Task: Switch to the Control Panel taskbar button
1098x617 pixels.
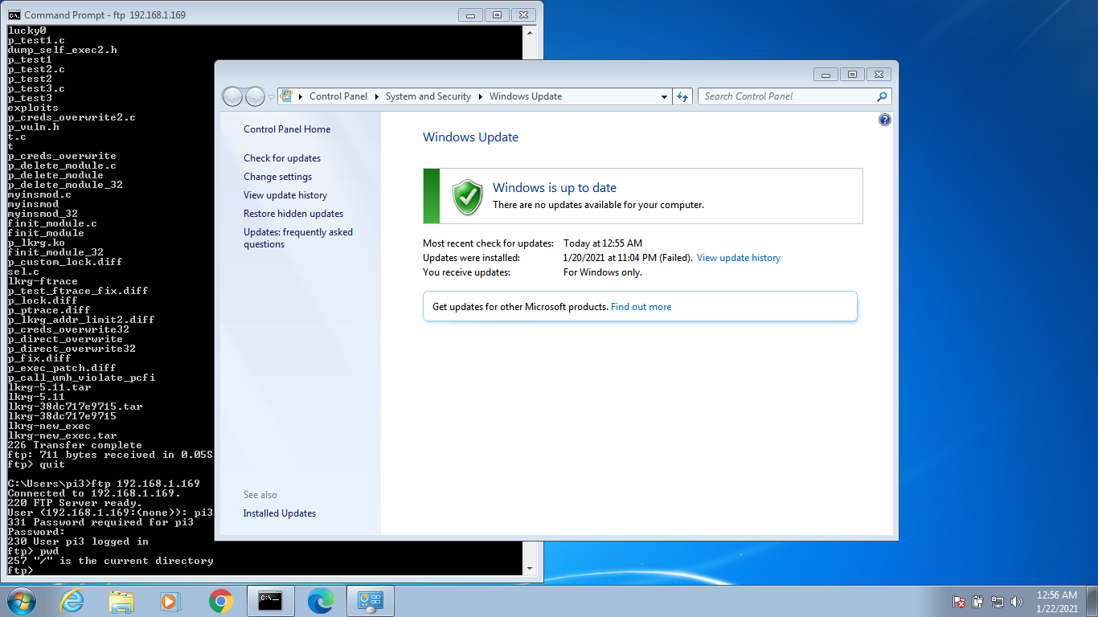Action: tap(370, 601)
